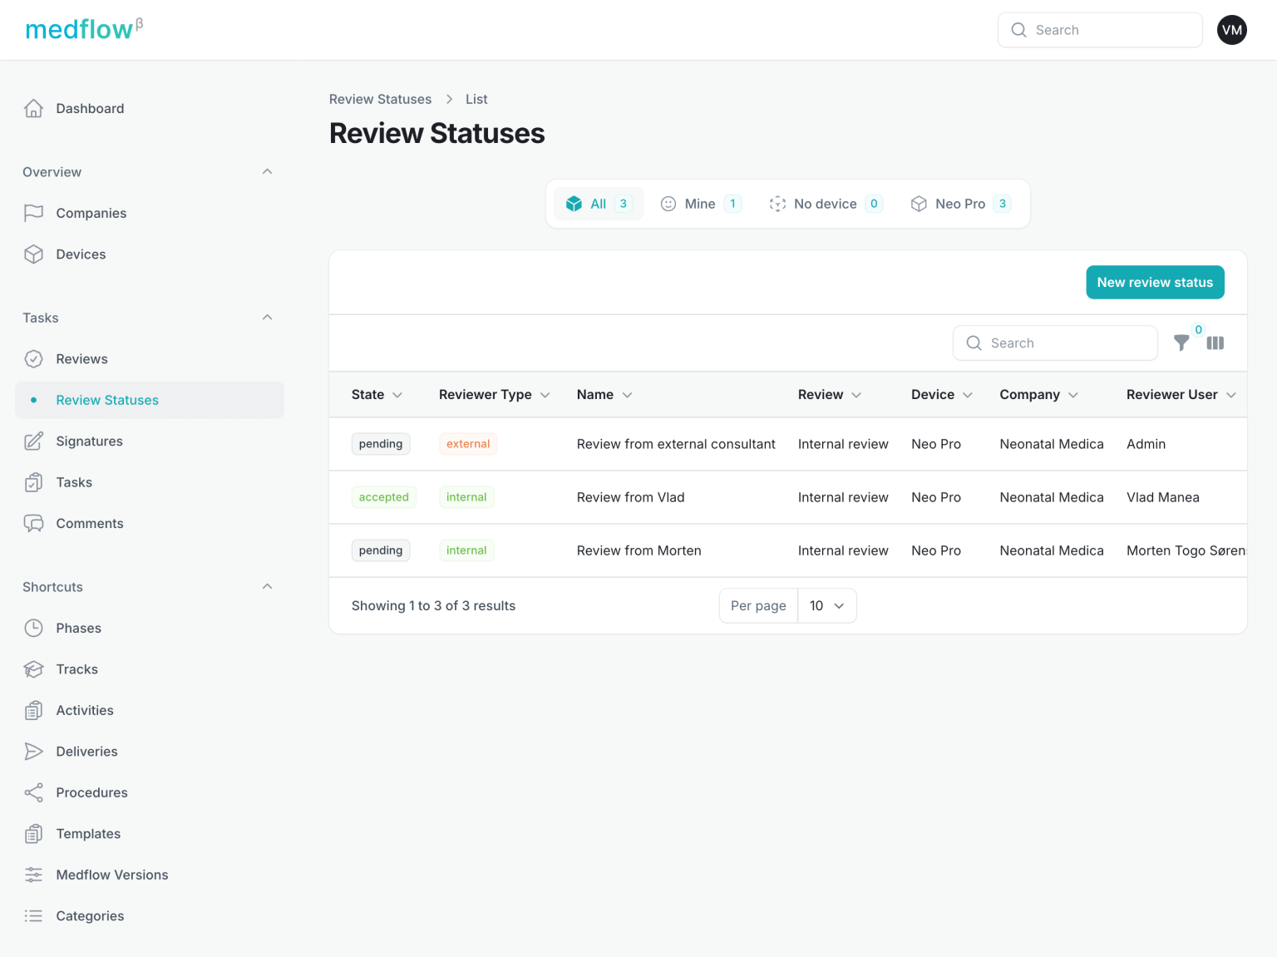The height and width of the screenshot is (957, 1277).
Task: Click the Signatures pencil icon
Action: pyautogui.click(x=33, y=442)
